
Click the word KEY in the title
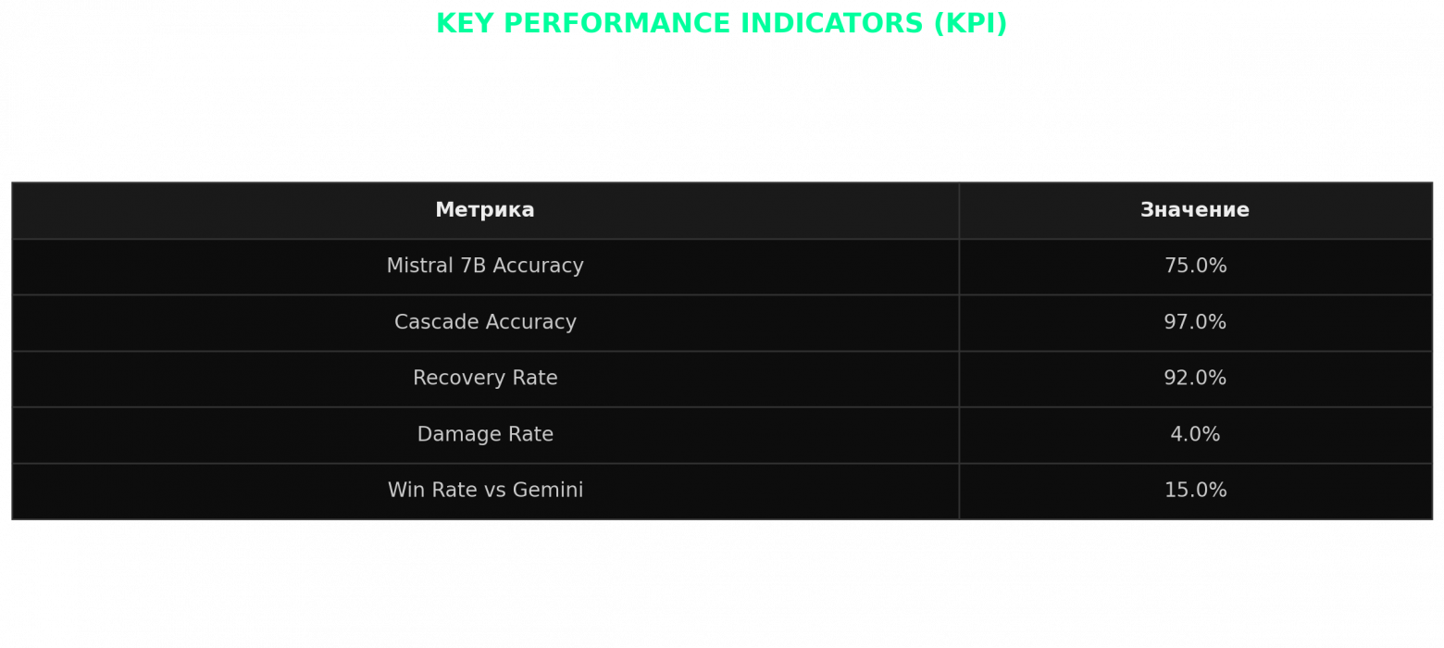pyautogui.click(x=465, y=24)
